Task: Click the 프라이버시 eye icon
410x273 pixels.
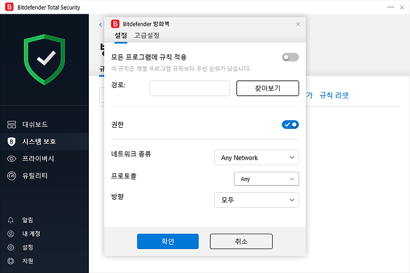Action: (11, 158)
